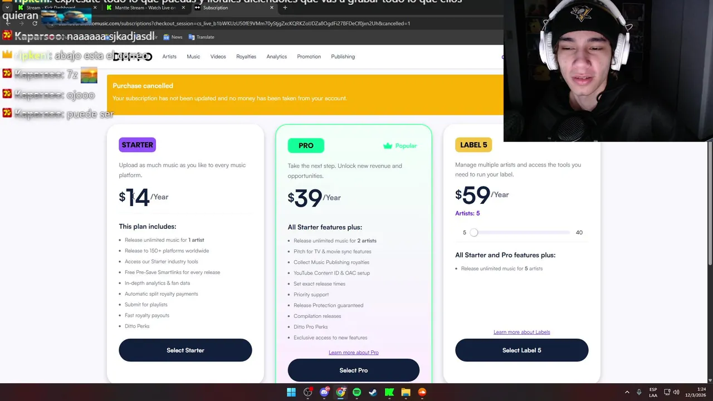The width and height of the screenshot is (713, 401).
Task: Open the Translate bookmark
Action: click(x=201, y=37)
